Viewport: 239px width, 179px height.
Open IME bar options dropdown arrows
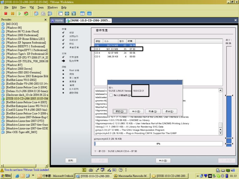pyautogui.click(x=126, y=170)
